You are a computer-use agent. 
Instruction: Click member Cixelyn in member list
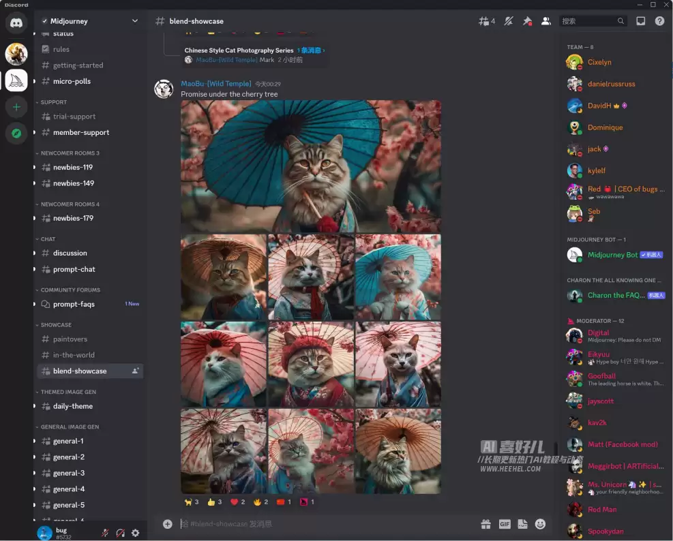pos(616,62)
